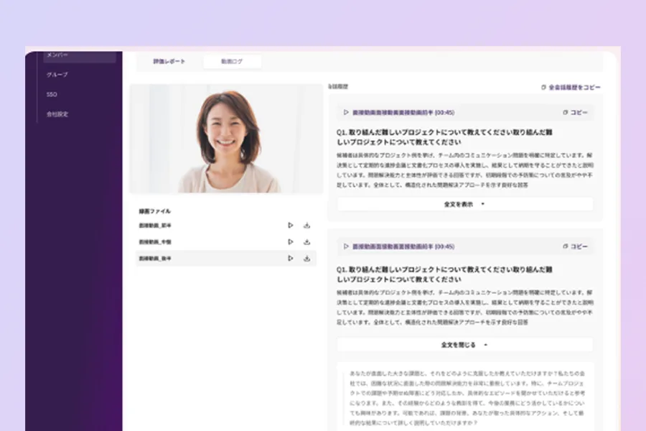Open メンバー in the sidebar
The width and height of the screenshot is (646, 431).
(79, 55)
